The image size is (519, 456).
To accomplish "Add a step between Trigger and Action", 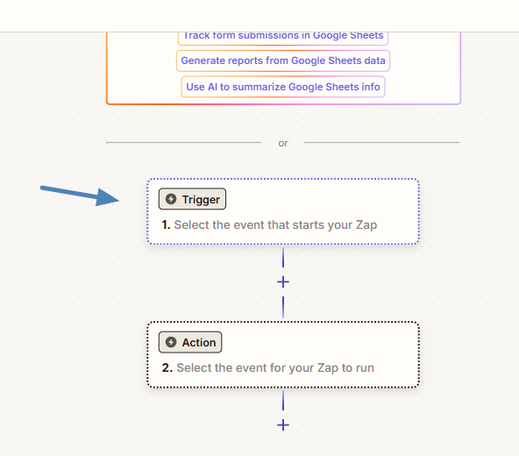I will (x=283, y=282).
